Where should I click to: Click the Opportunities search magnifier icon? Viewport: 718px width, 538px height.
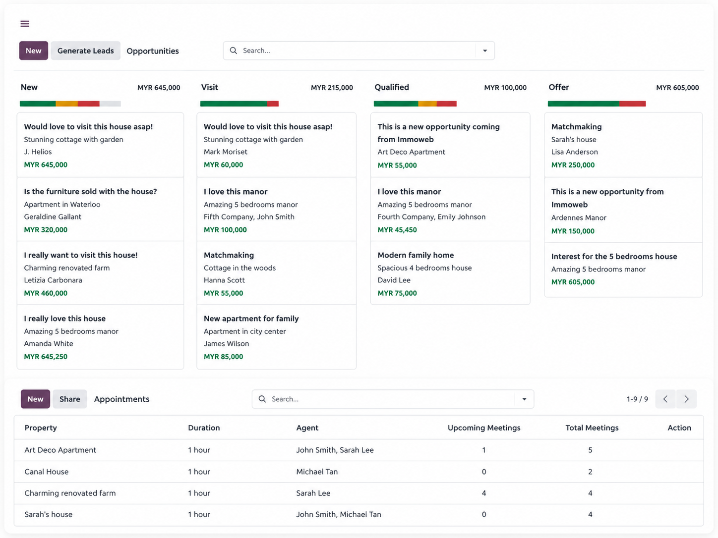[x=234, y=51]
